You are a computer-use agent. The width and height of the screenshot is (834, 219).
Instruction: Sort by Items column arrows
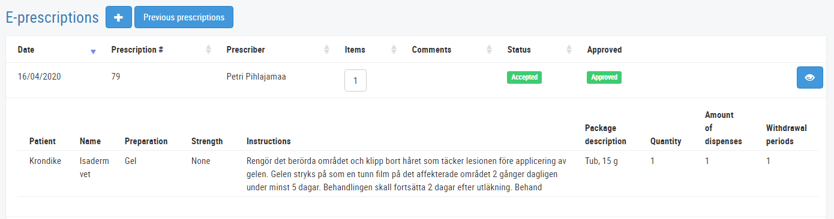[394, 50]
